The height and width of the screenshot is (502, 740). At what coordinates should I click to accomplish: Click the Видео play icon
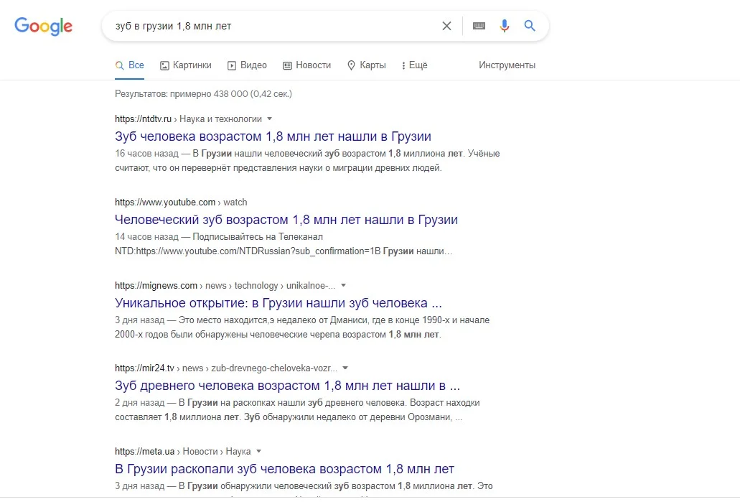coord(231,65)
